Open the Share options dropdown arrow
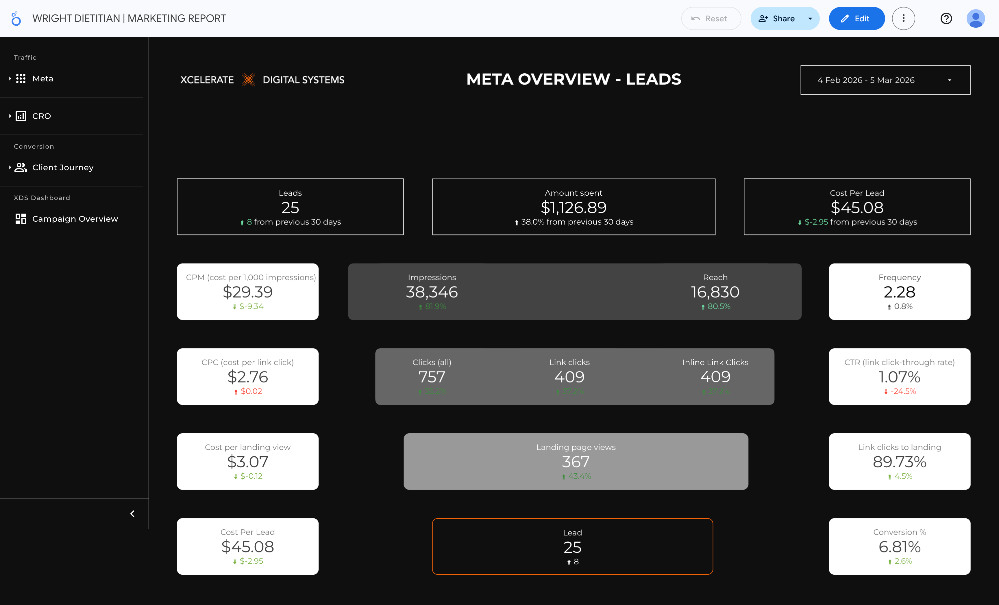This screenshot has height=605, width=999. 810,19
